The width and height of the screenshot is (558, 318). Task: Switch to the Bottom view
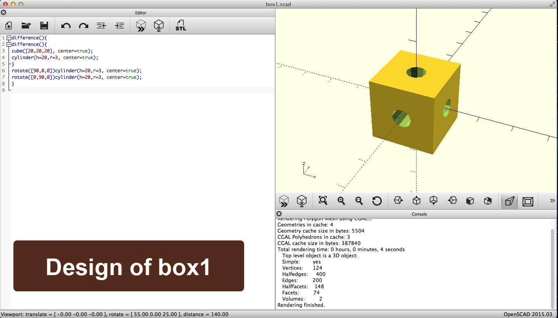[x=434, y=201]
